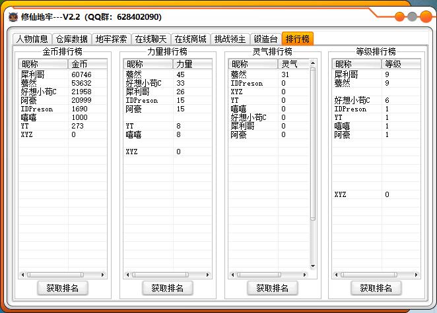Sort by 力量 column header
This screenshot has height=313, width=437.
pos(192,64)
